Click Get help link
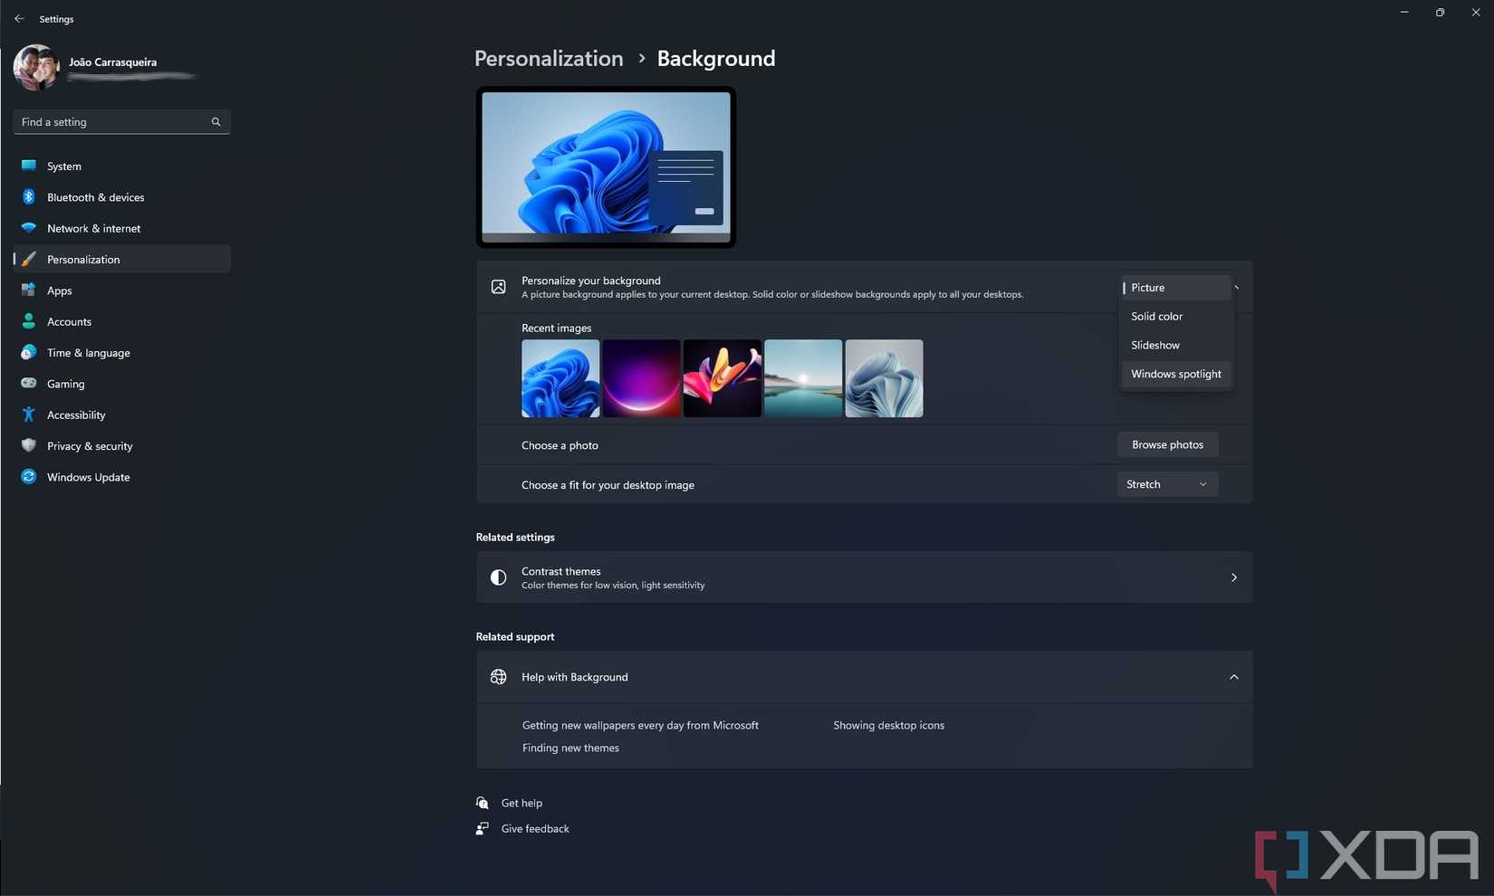Screen dimensions: 1494x896 [522, 803]
